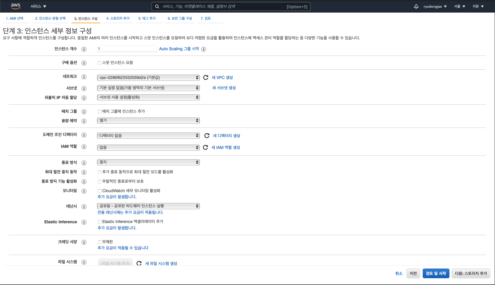Show info for 용량 예약
Image resolution: width=495 pixels, height=285 pixels.
84,121
